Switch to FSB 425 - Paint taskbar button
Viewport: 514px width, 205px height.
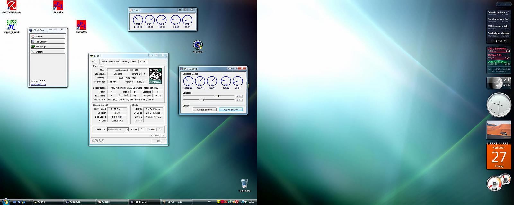click(176, 202)
